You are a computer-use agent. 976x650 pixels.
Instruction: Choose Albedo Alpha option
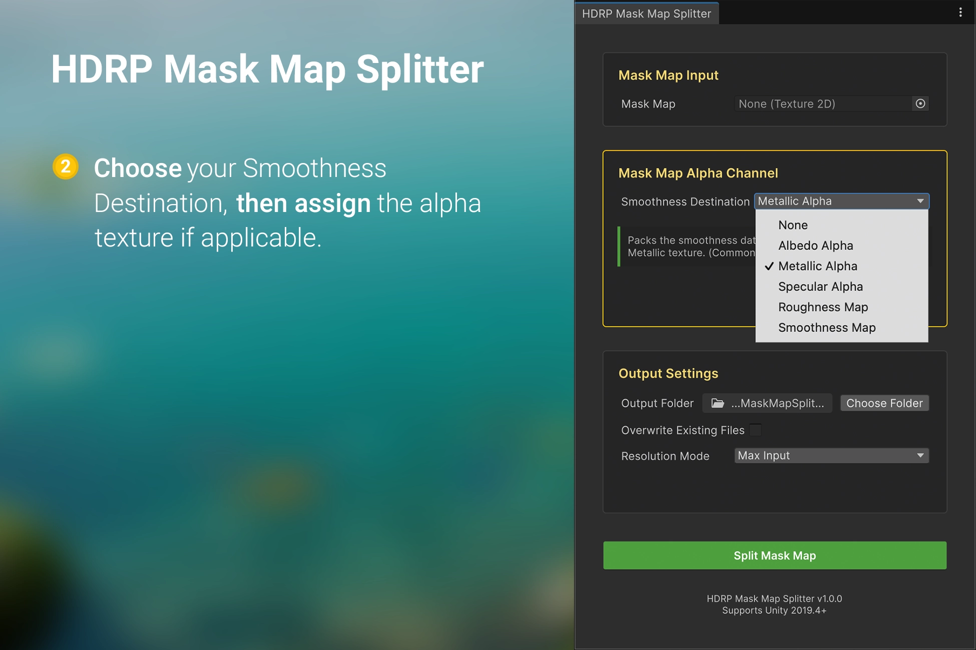(815, 245)
